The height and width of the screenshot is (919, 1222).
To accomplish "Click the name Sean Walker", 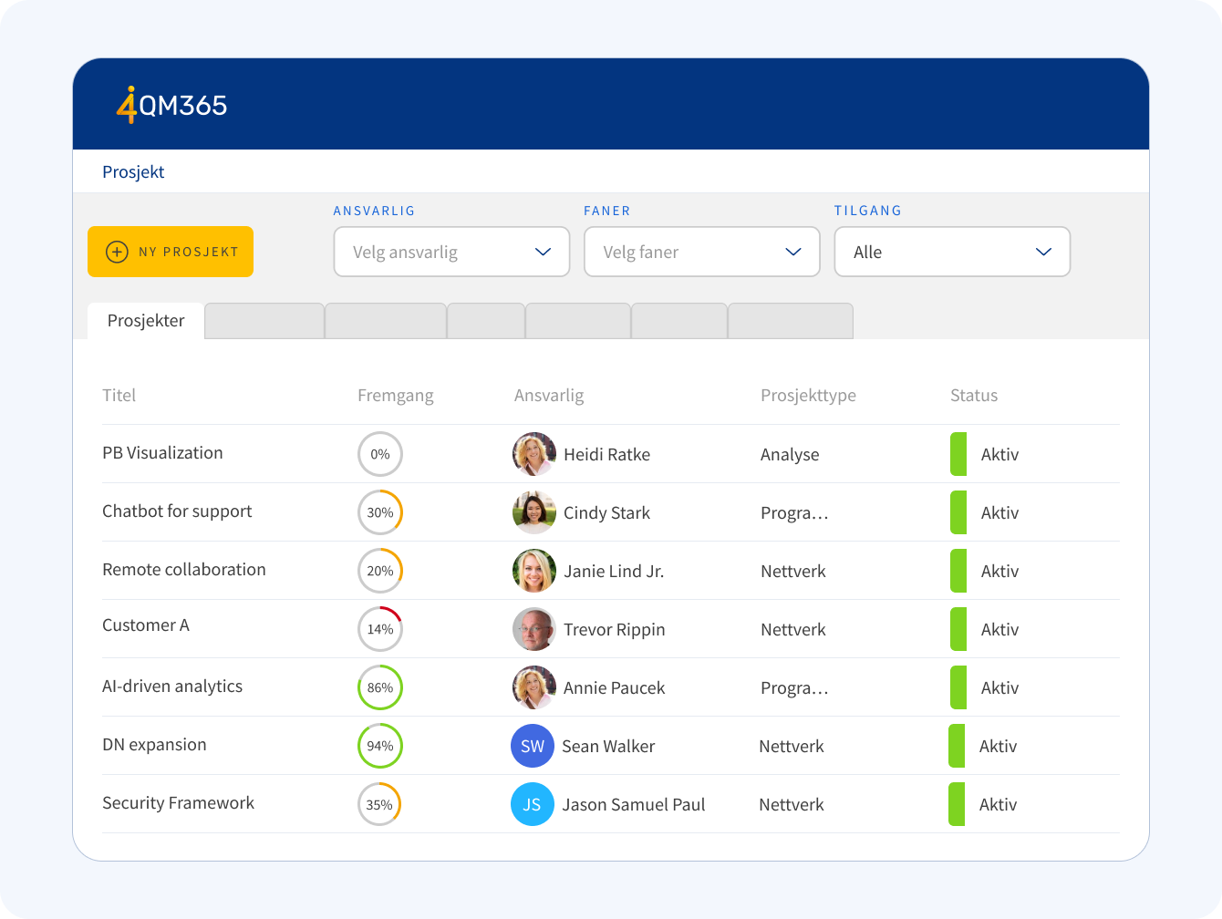I will coord(608,746).
